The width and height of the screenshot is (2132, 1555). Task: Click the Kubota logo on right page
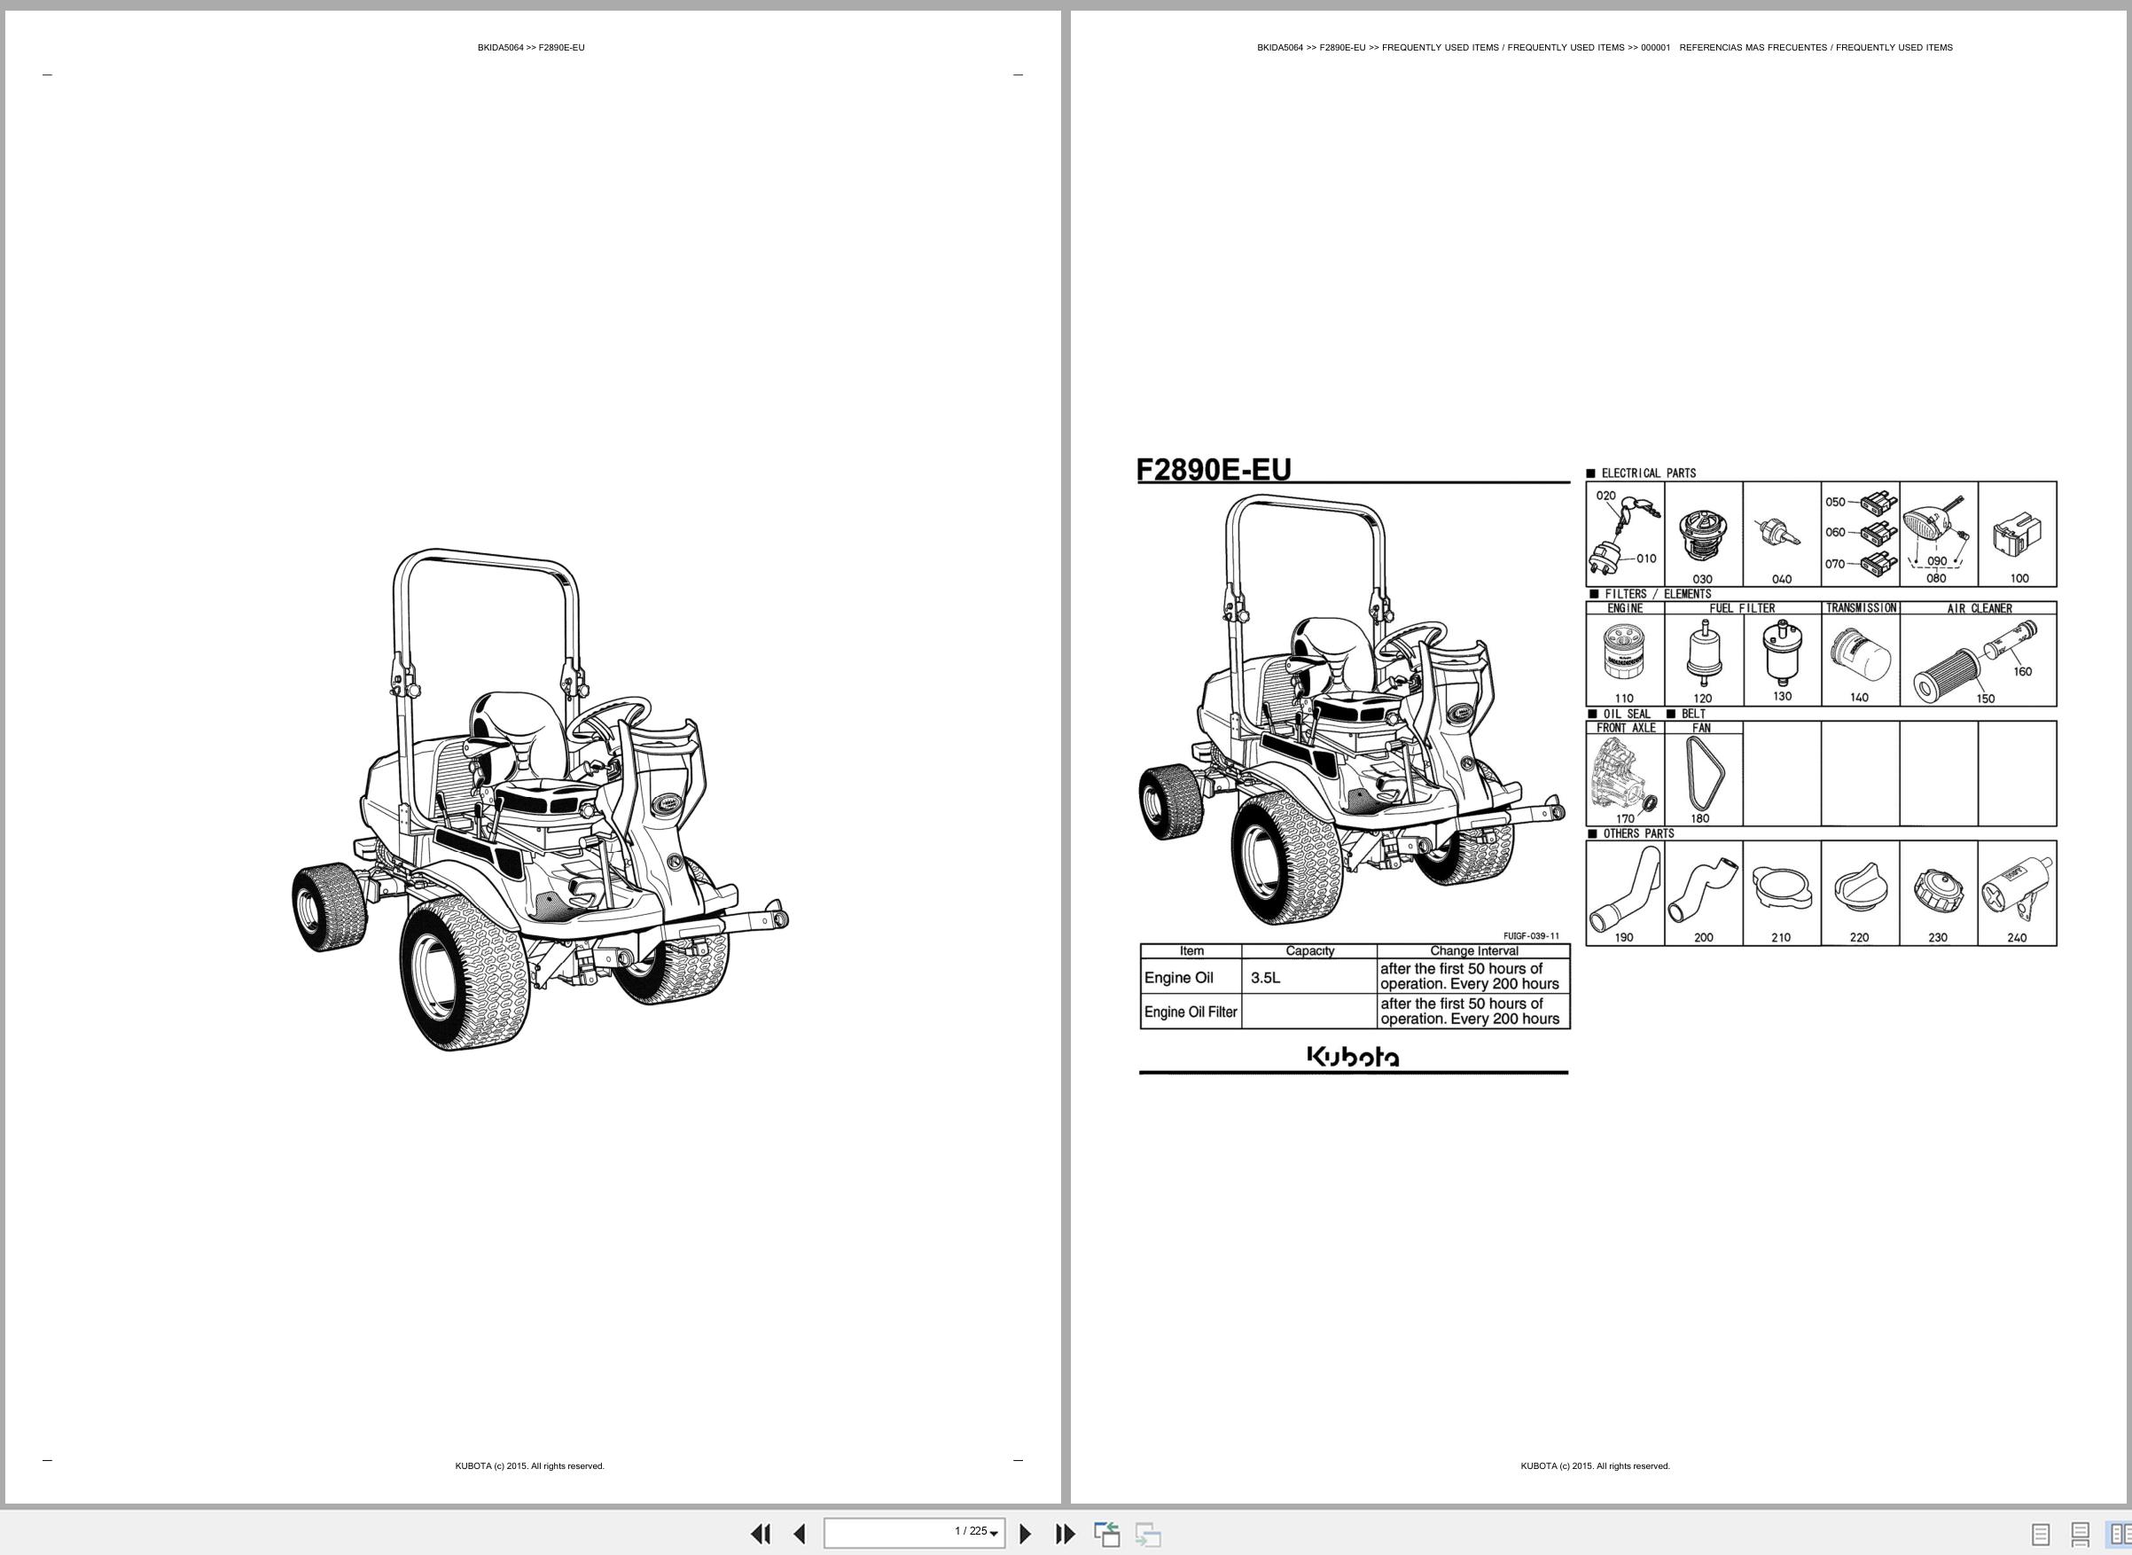pos(1353,1057)
